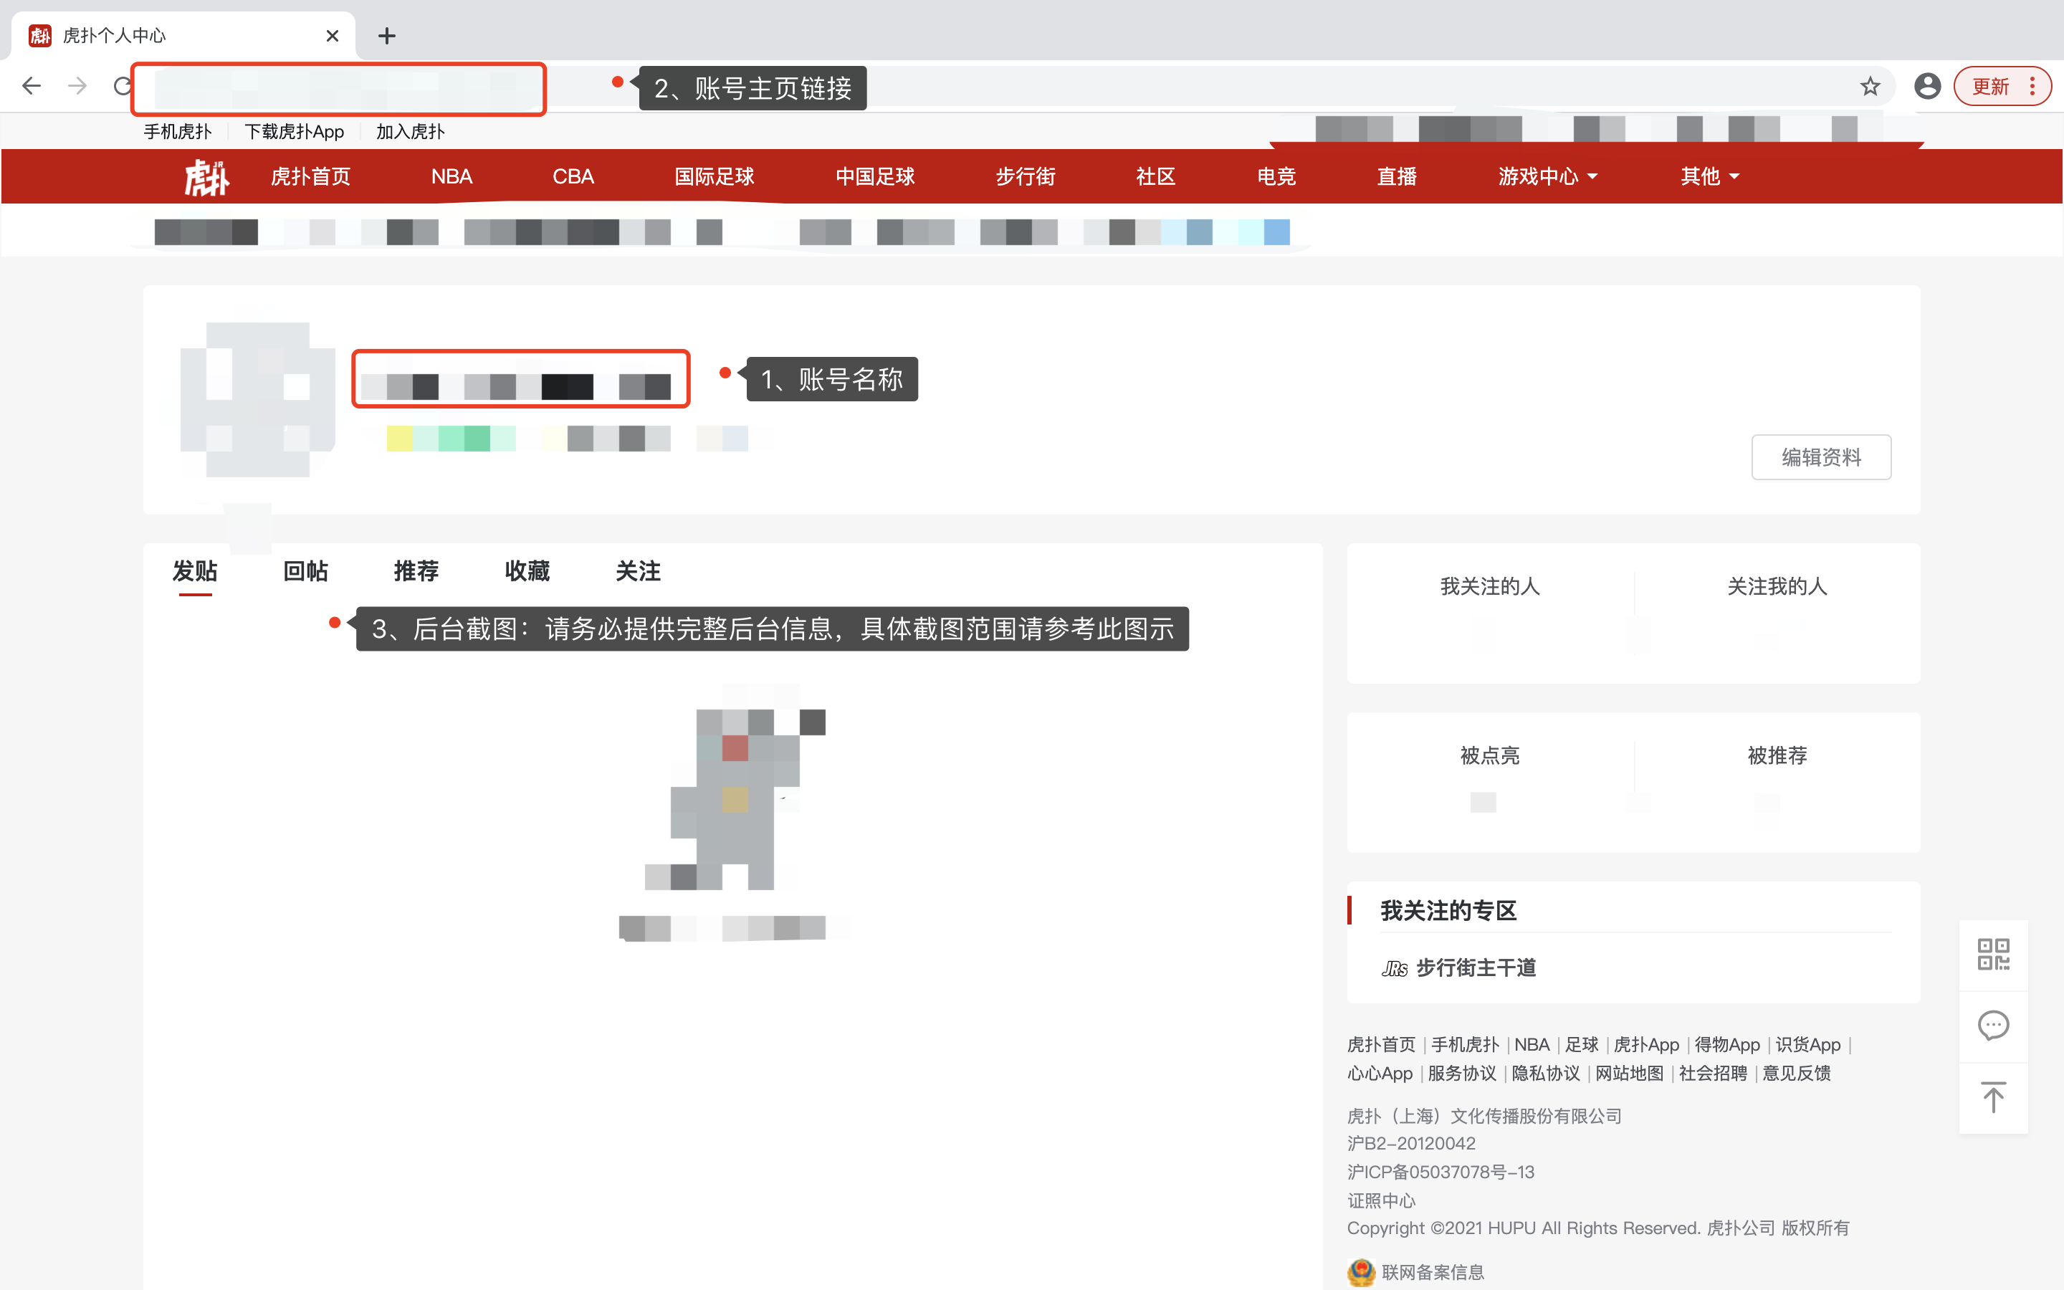Open 我关注的人 list
2064x1290 pixels.
pos(1490,586)
